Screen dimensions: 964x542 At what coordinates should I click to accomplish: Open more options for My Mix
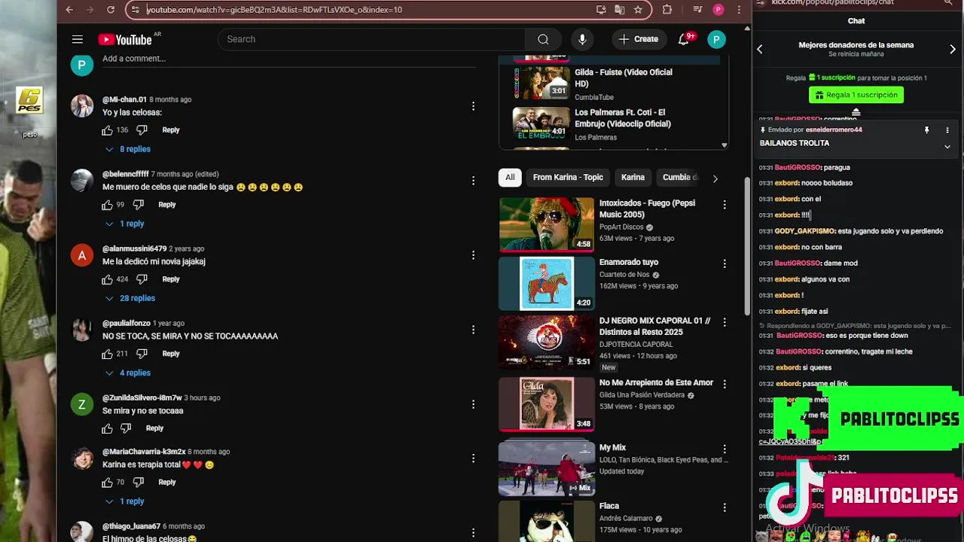tap(725, 449)
